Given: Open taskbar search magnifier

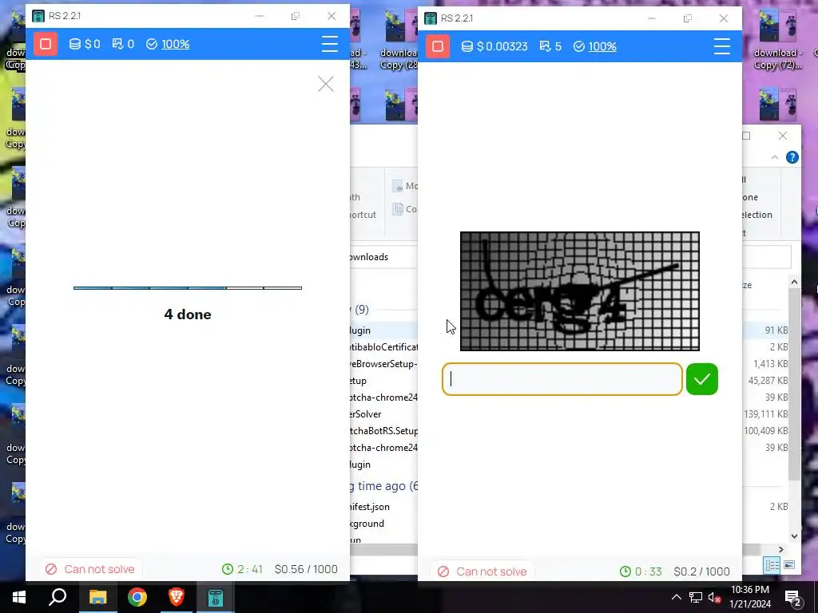Looking at the screenshot, I should 58,597.
